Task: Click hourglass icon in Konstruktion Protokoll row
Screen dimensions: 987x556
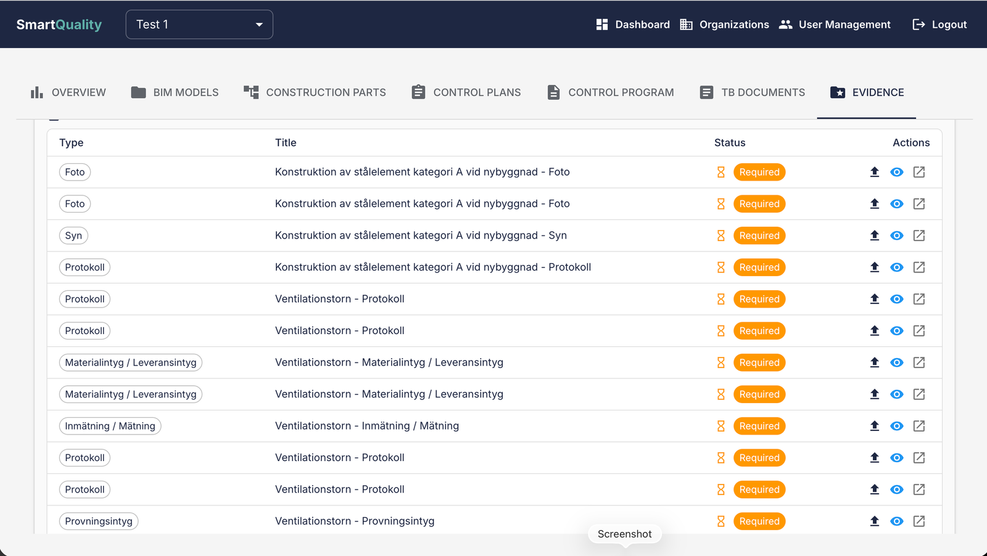Action: coord(721,267)
